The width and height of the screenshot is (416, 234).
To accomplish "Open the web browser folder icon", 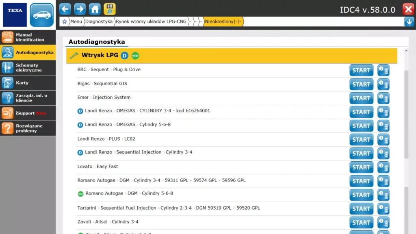I will click(109, 9).
